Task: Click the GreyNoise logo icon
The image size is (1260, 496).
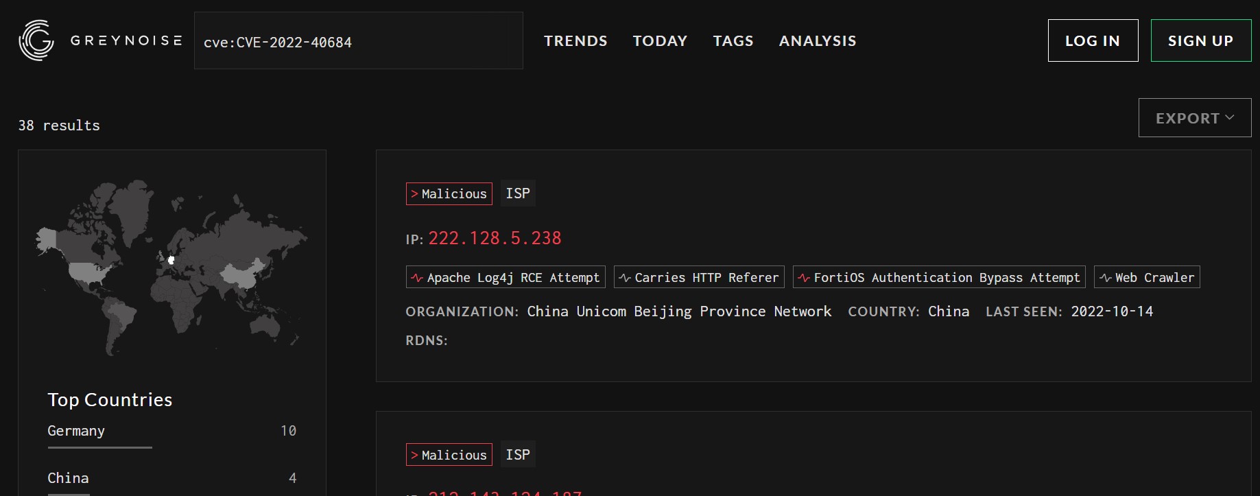Action: (36, 40)
